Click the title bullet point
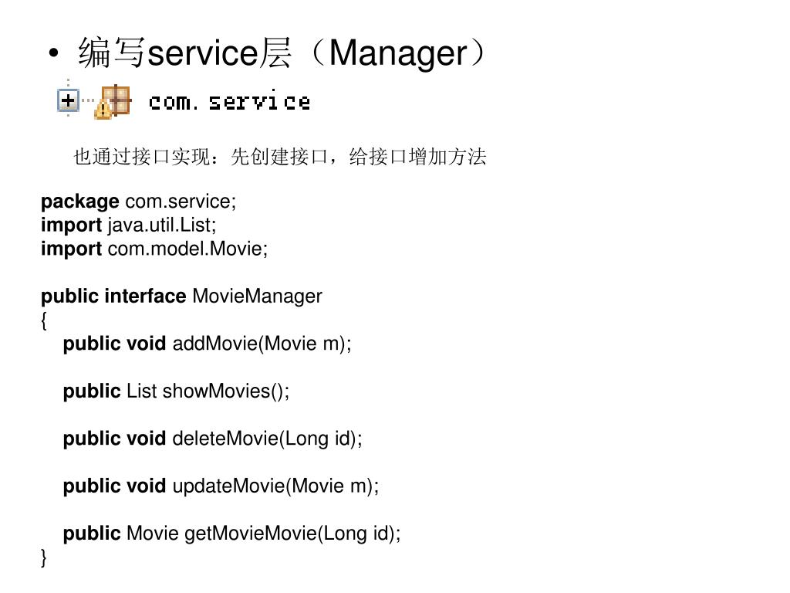 point(53,53)
